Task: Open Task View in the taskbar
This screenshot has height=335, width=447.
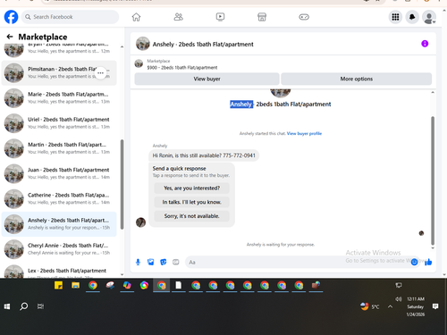Action: tap(40, 306)
